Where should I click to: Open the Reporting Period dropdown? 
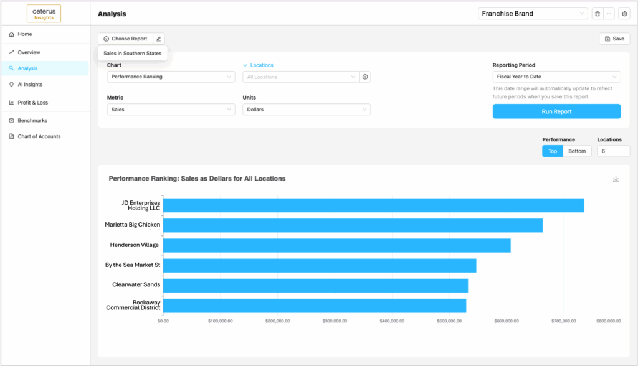point(556,77)
